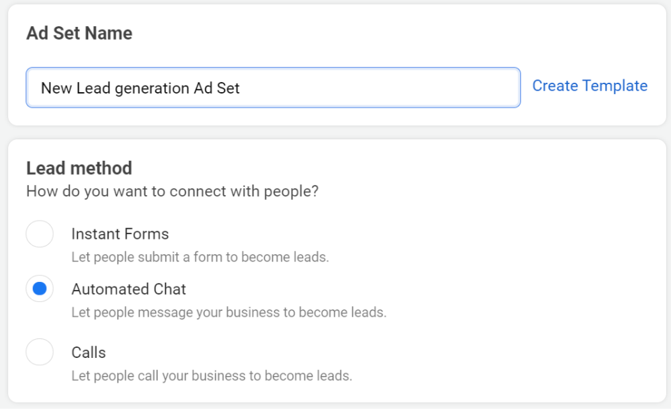This screenshot has width=671, height=409.
Task: Click the empty radio circle beside Calls
Action: (40, 352)
